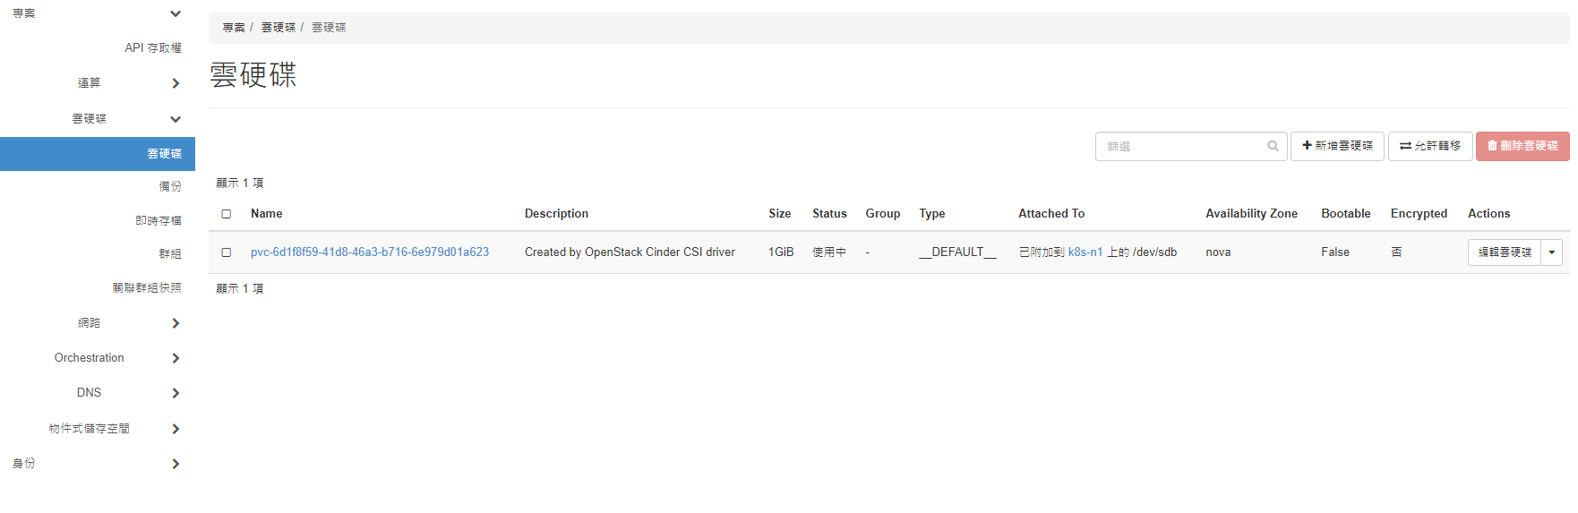Open the pvc-6d1f8f59 volume name link

(x=370, y=252)
